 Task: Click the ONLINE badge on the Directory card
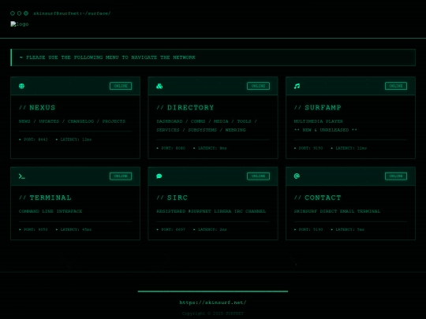pos(258,86)
